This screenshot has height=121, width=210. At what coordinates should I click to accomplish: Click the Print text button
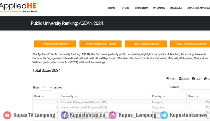pyautogui.click(x=173, y=79)
